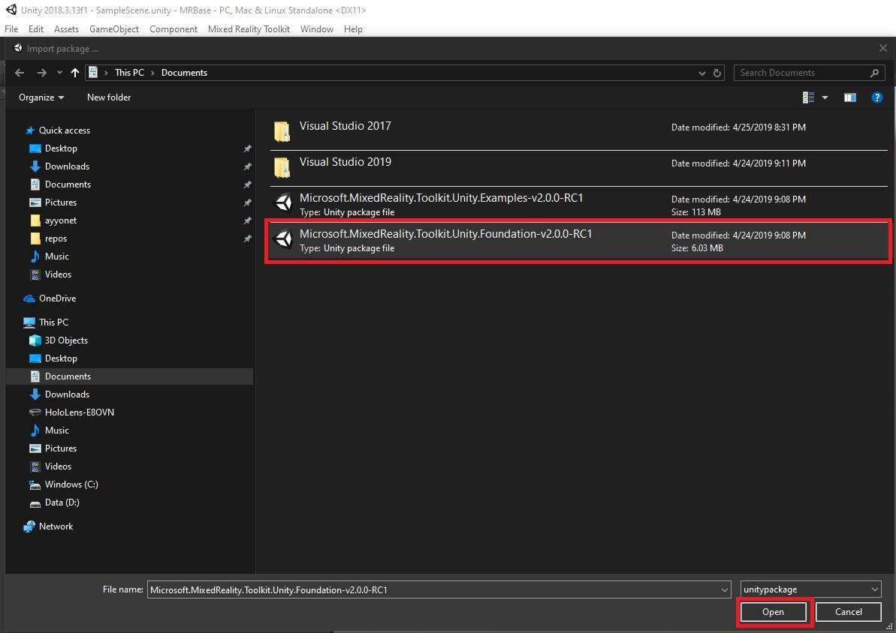Viewport: 896px width, 633px height.
Task: Open the Organize dropdown
Action: [x=41, y=97]
